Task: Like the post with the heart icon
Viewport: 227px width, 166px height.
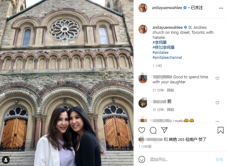Action: pyautogui.click(x=142, y=130)
